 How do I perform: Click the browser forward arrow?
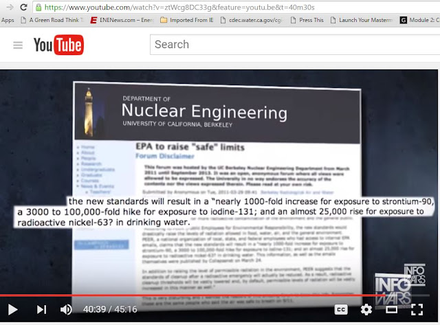tap(10, 8)
